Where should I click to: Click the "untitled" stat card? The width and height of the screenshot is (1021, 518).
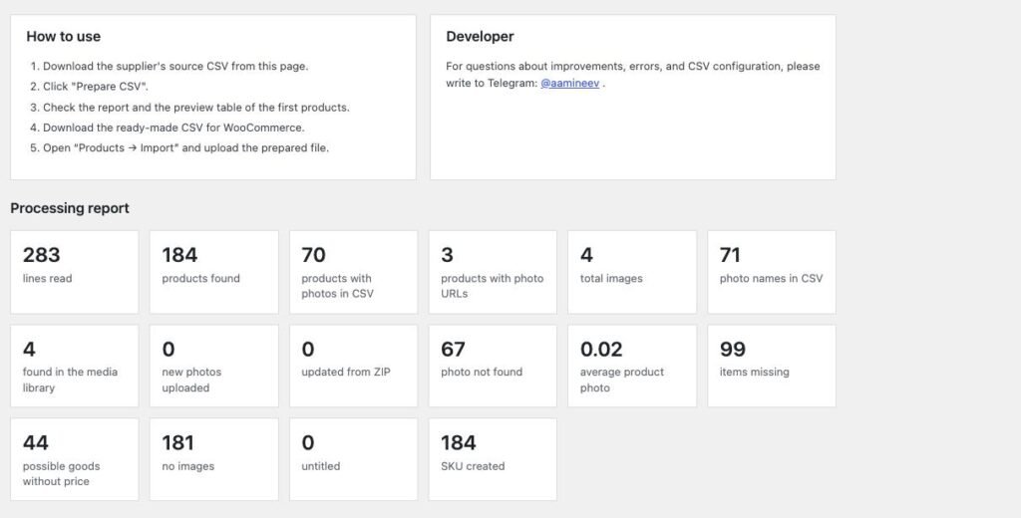point(354,459)
